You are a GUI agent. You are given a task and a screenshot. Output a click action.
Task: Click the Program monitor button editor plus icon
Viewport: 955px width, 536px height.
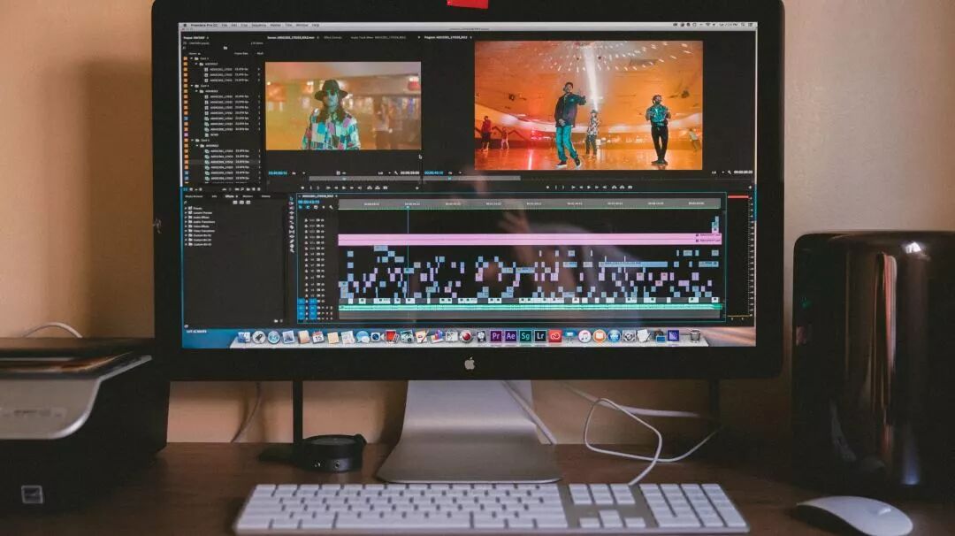(750, 187)
